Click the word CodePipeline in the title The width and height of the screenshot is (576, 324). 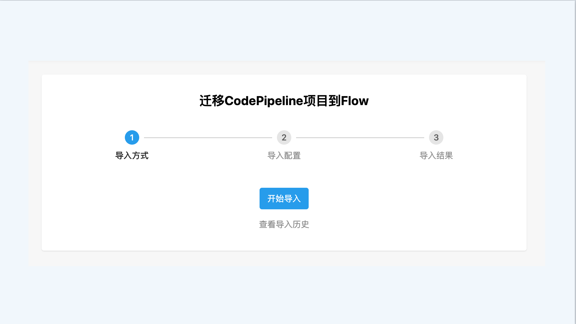[264, 101]
